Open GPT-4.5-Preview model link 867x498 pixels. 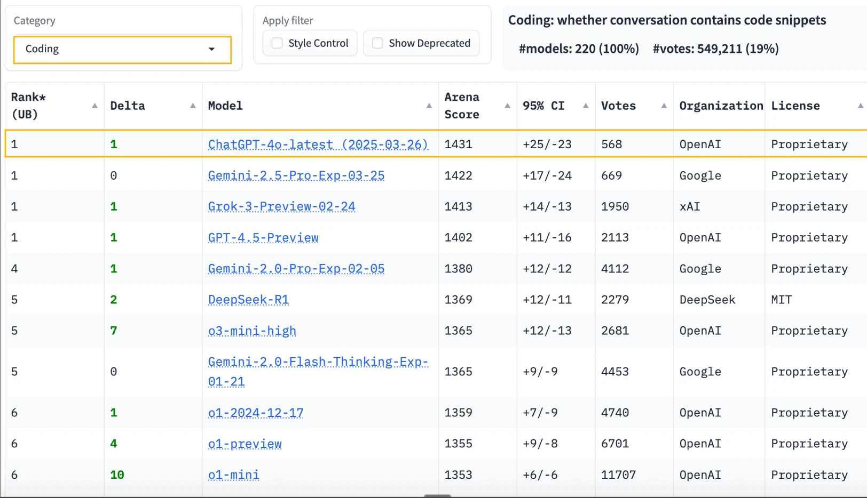(x=263, y=238)
